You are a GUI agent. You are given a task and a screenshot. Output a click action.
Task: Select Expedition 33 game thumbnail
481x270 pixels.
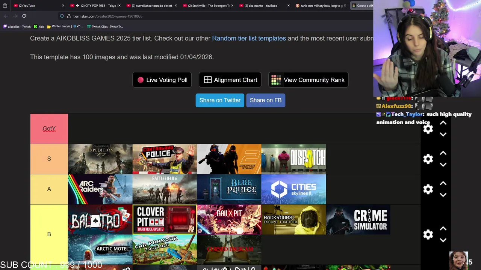pyautogui.click(x=100, y=159)
